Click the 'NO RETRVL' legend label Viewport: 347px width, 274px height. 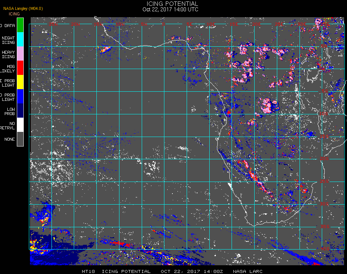(8, 126)
